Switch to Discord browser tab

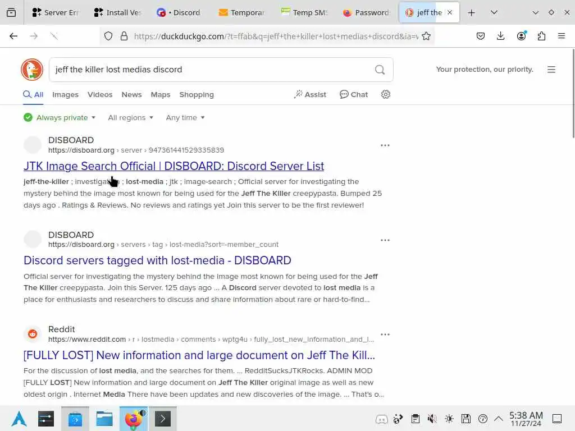pos(179,12)
